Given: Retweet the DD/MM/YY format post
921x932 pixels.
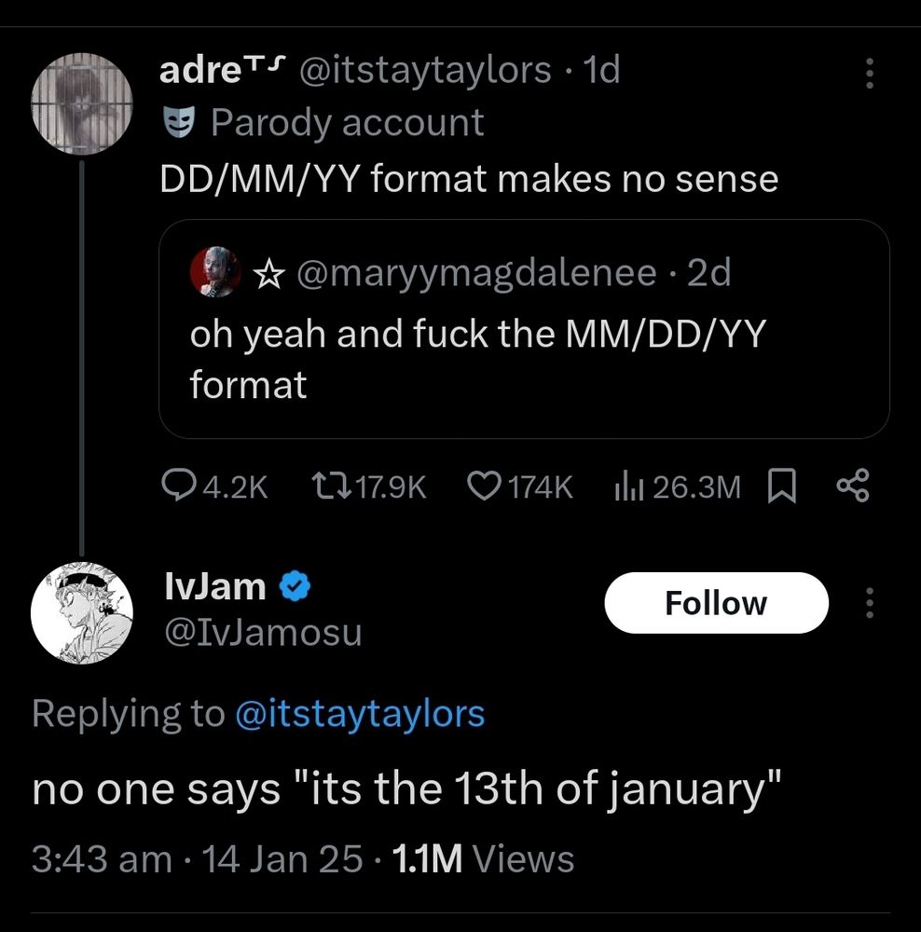Looking at the screenshot, I should [327, 486].
